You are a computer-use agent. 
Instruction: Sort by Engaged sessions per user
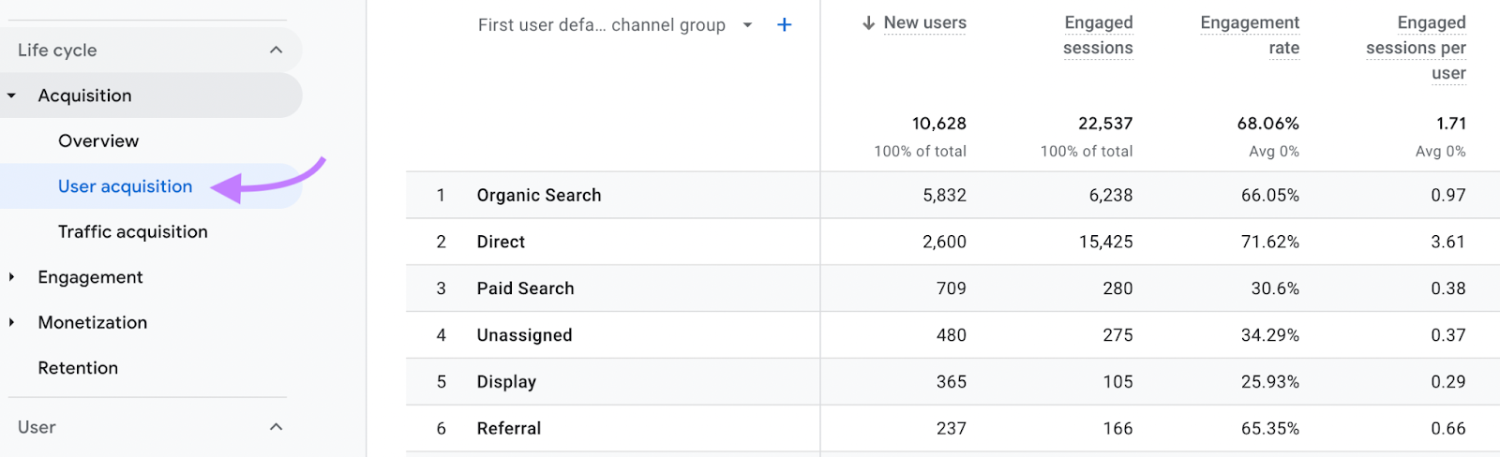coord(1416,48)
